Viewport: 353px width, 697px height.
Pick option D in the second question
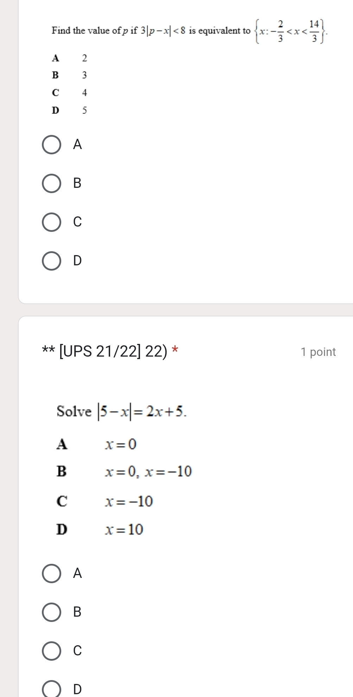(x=52, y=689)
